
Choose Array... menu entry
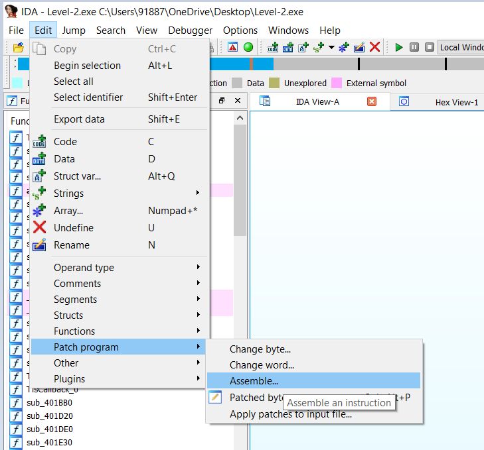[x=120, y=211]
